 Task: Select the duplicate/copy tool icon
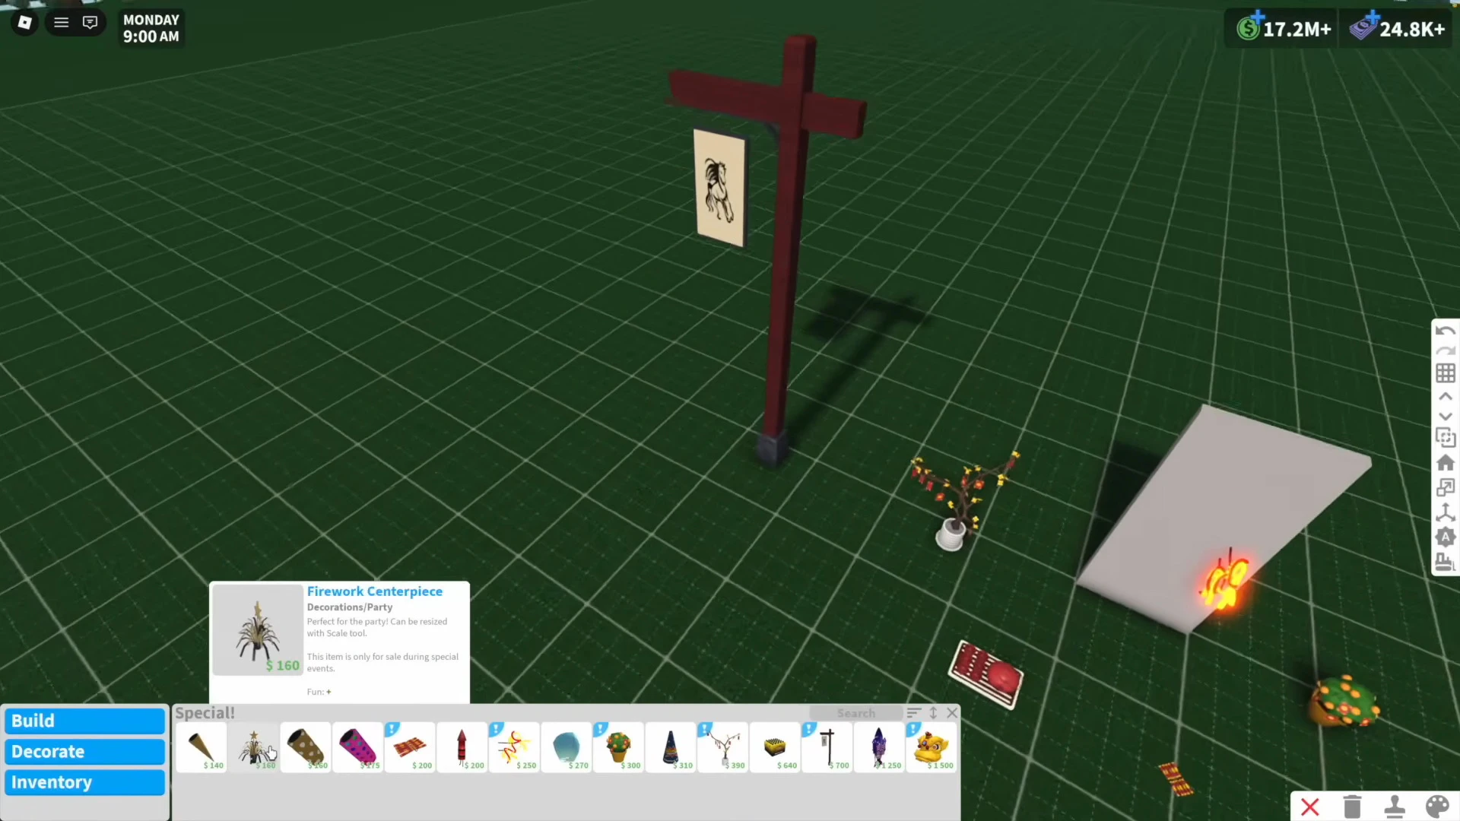click(x=1445, y=437)
